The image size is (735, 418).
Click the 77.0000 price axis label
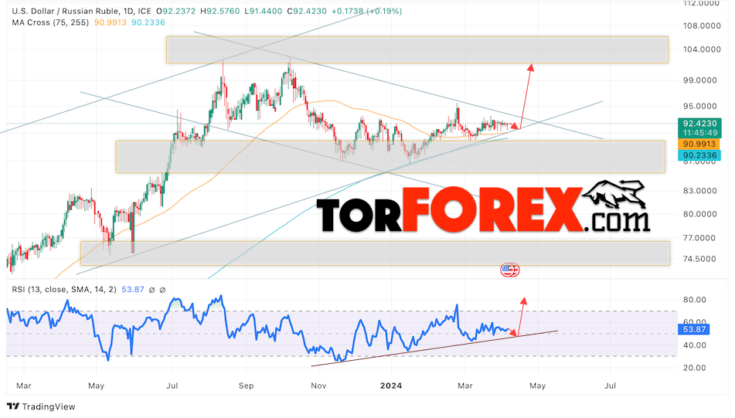point(700,238)
